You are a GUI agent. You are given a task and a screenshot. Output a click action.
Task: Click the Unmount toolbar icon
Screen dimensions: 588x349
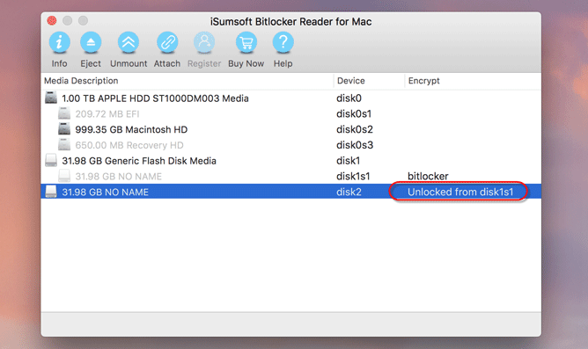[129, 42]
